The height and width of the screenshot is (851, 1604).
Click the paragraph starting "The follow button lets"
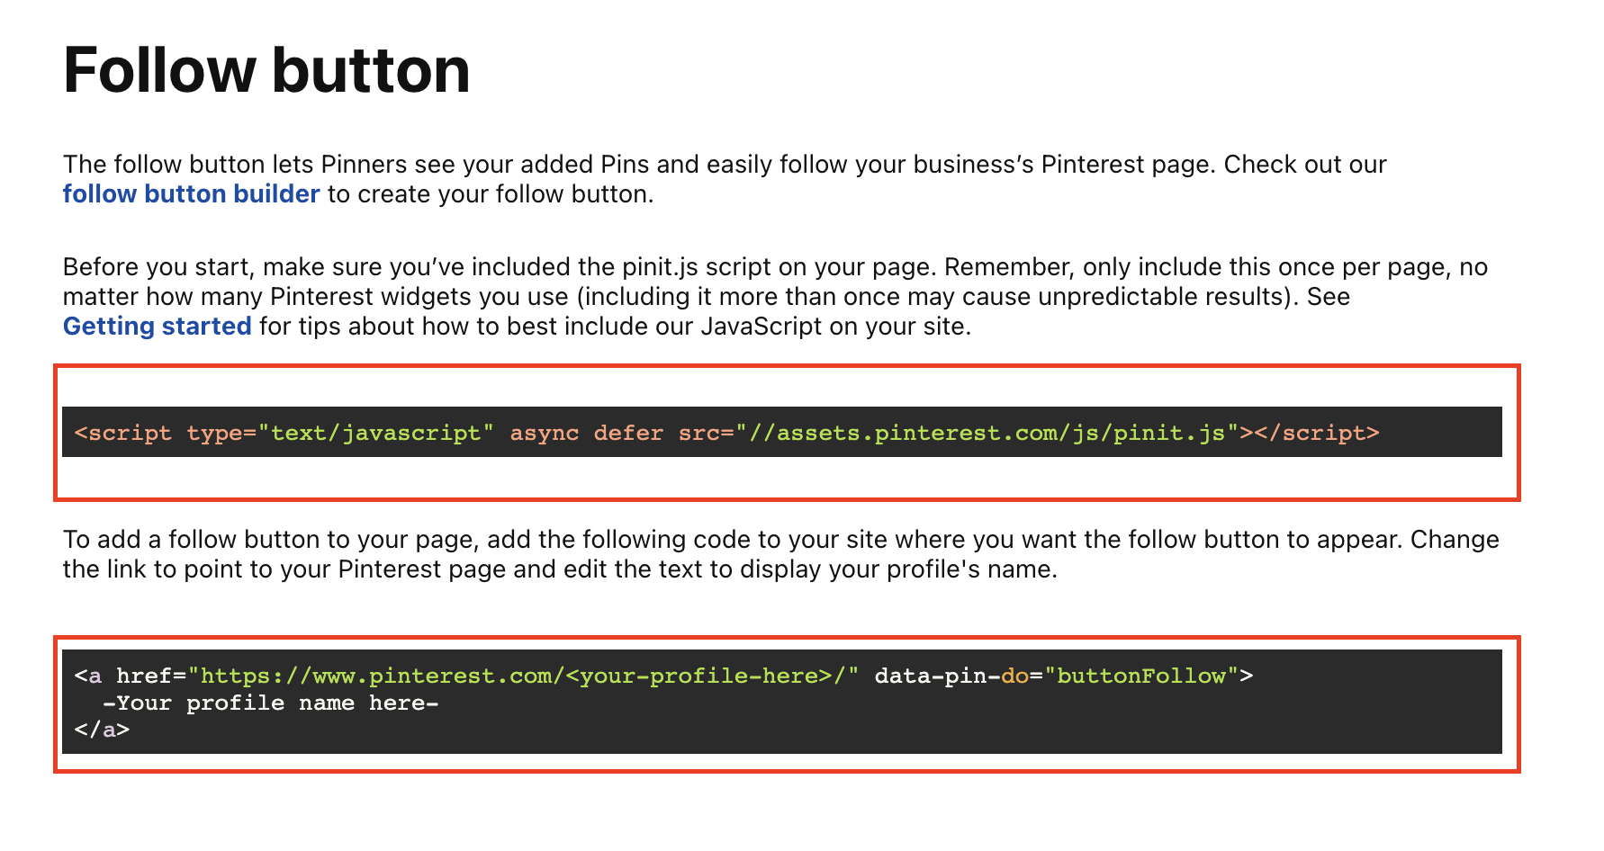pyautogui.click(x=725, y=179)
